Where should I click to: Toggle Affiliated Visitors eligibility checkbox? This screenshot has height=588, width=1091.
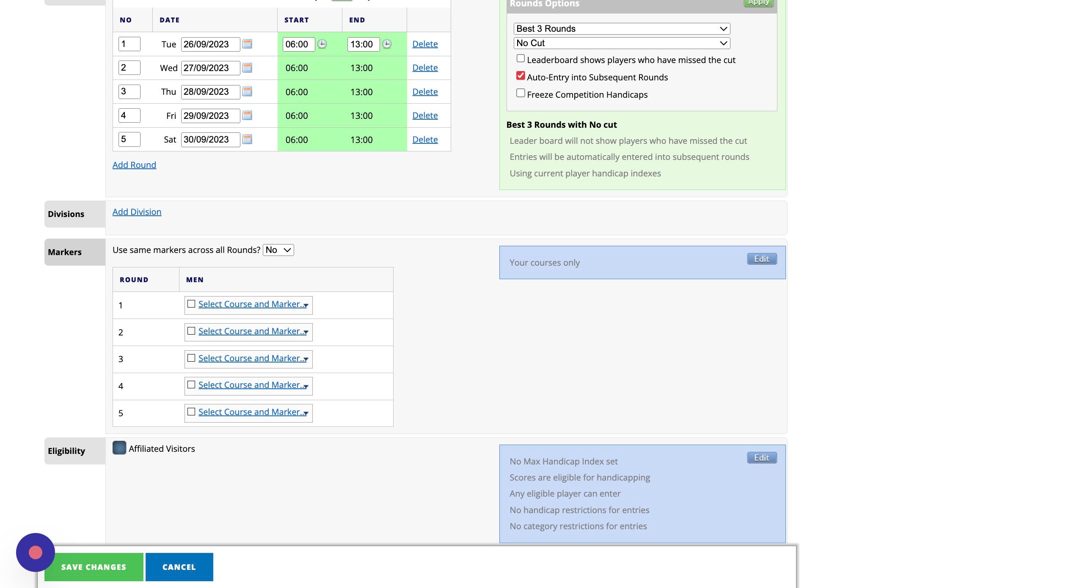(119, 448)
